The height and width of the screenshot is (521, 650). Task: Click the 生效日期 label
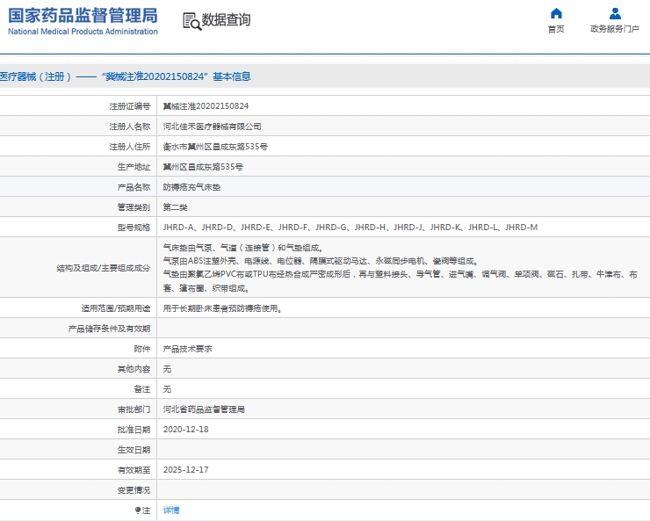[134, 450]
